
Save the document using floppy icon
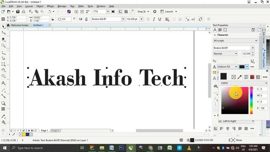coord(18,11)
